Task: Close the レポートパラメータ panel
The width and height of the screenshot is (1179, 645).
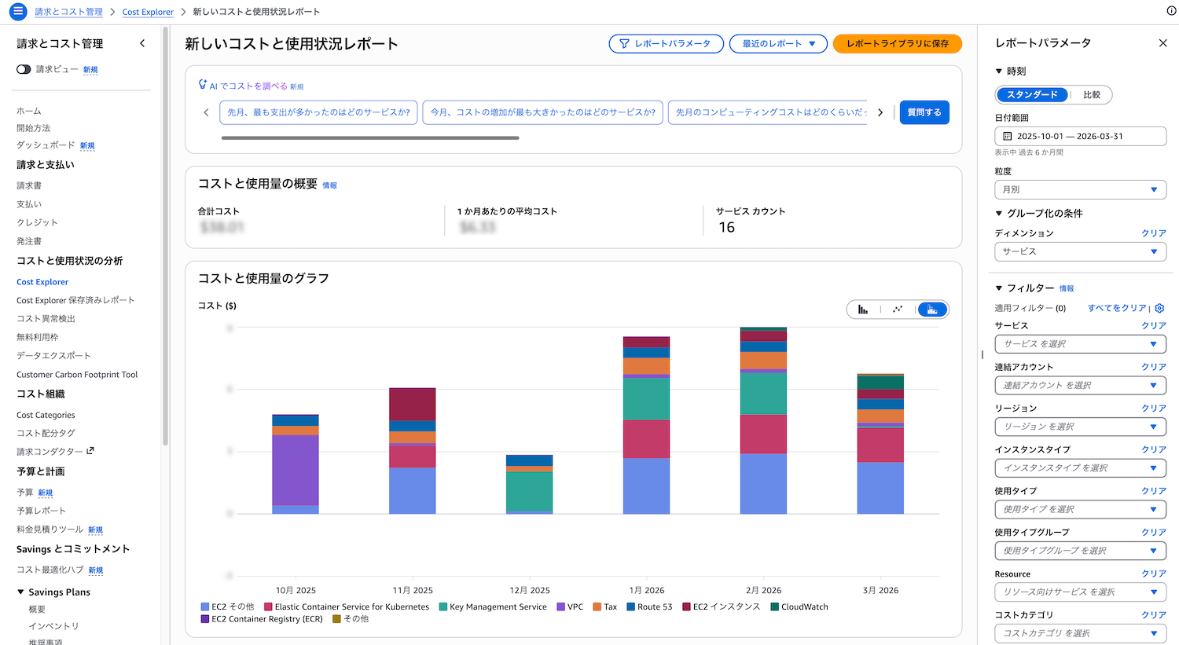Action: [1162, 43]
